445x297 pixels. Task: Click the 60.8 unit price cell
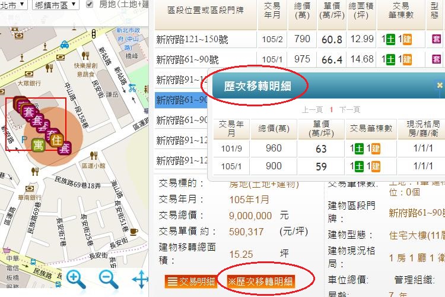tap(332, 40)
